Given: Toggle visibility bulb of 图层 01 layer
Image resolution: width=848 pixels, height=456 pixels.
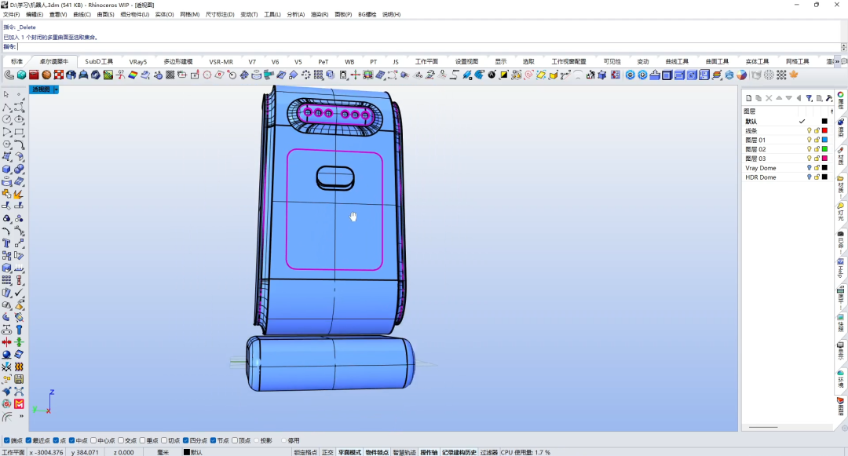Looking at the screenshot, I should (809, 140).
